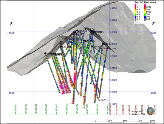Click the northing label +8565400
This screenshot has height=124, width=164.
coord(67,109)
